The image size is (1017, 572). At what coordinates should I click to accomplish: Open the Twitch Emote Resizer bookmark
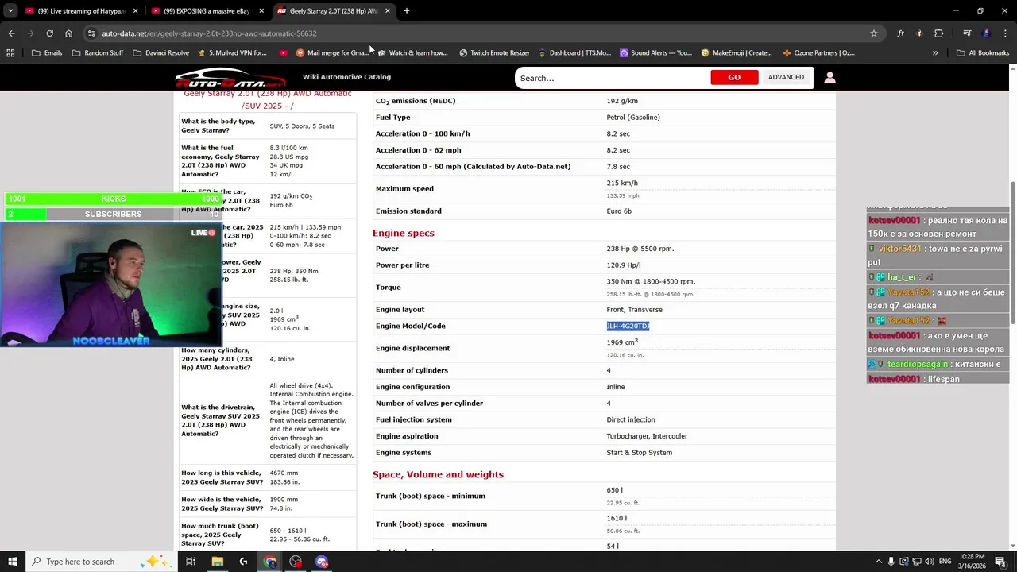click(493, 53)
